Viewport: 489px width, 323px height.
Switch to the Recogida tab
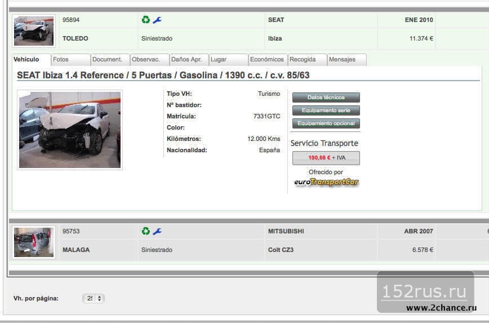tap(307, 60)
